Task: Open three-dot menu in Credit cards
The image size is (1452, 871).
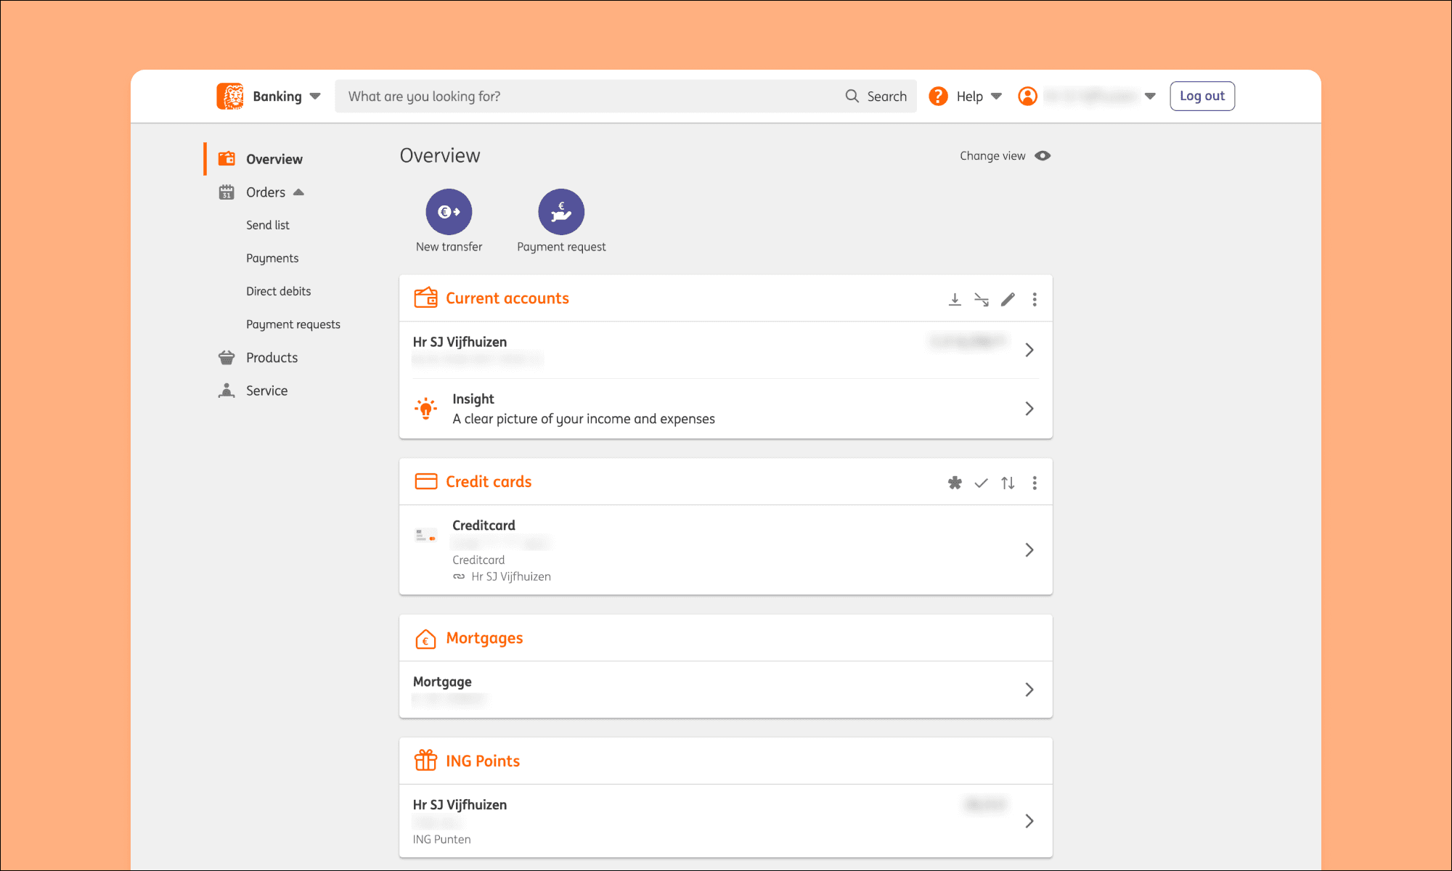Action: point(1035,483)
